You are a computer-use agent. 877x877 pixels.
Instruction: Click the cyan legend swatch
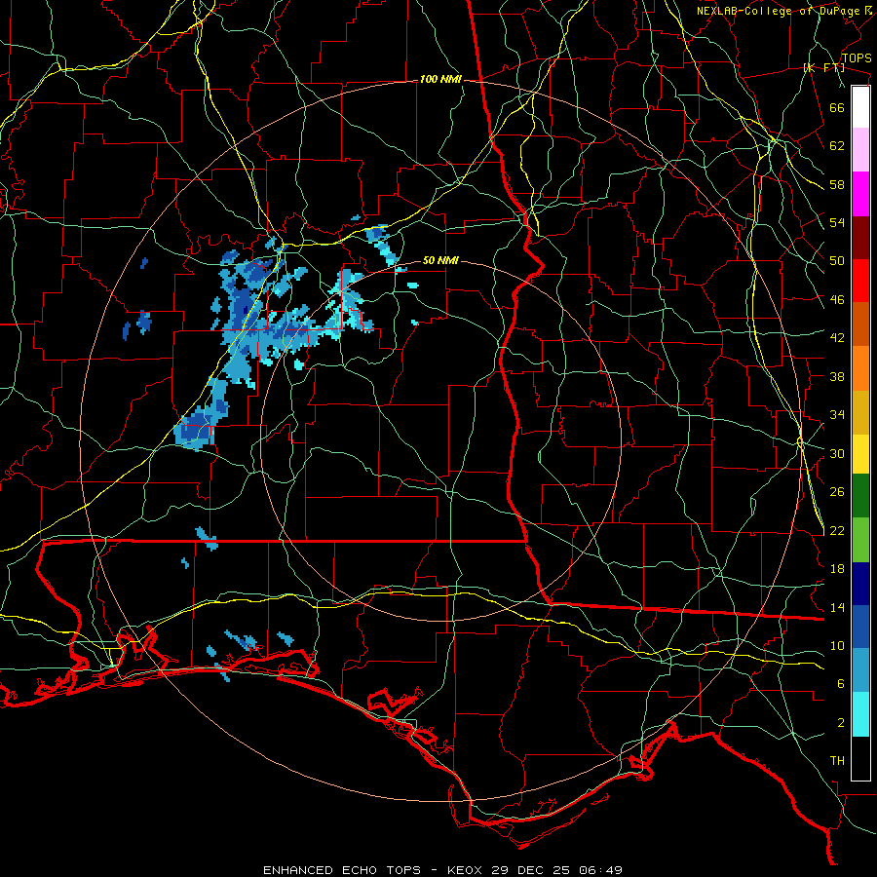click(860, 715)
